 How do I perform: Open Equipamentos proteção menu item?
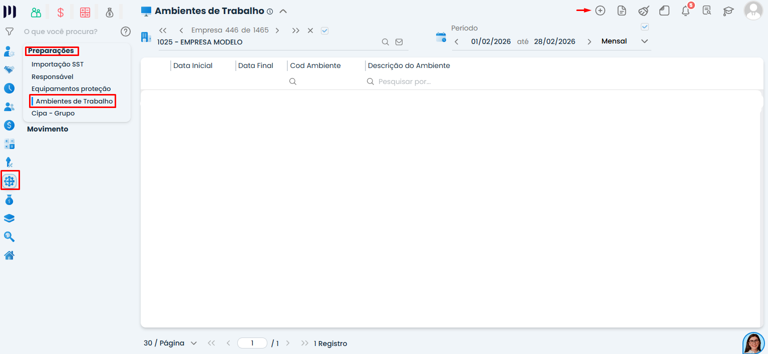(71, 88)
